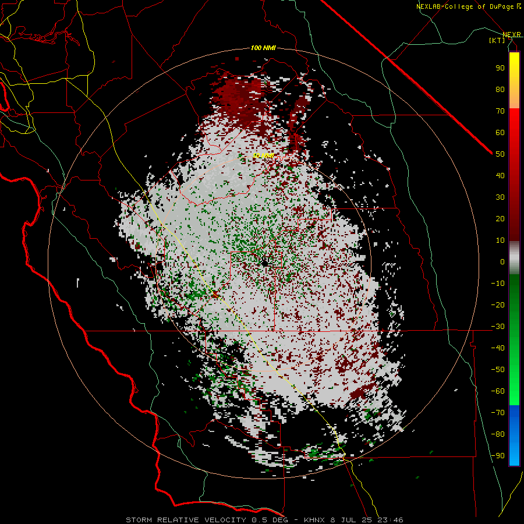Screen dimensions: 524x524
Task: Click the -80 knot scale label
Action: tap(498, 434)
